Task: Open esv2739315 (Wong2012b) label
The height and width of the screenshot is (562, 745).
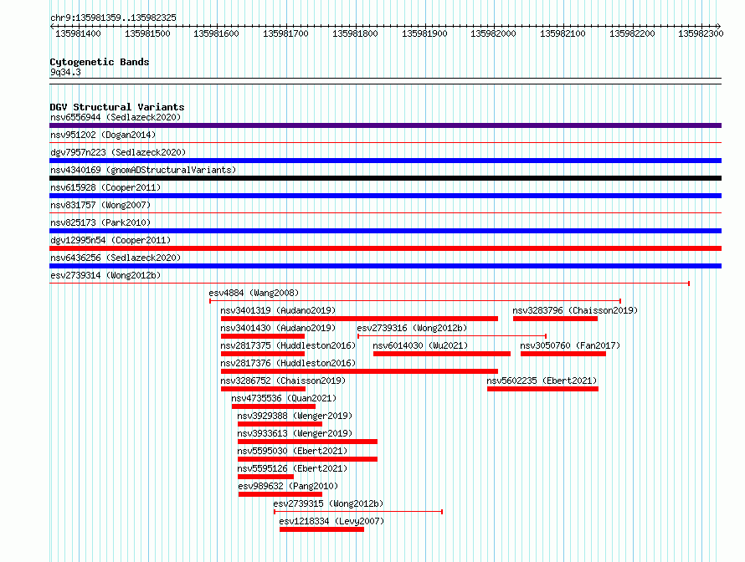Action: click(328, 503)
